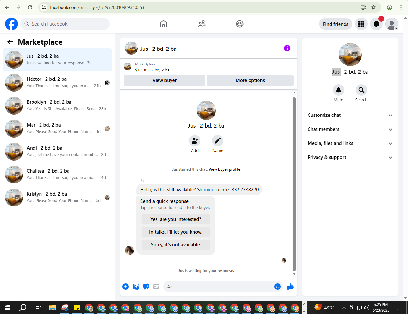Send a thumbs-up like
The image size is (408, 314).
290,287
